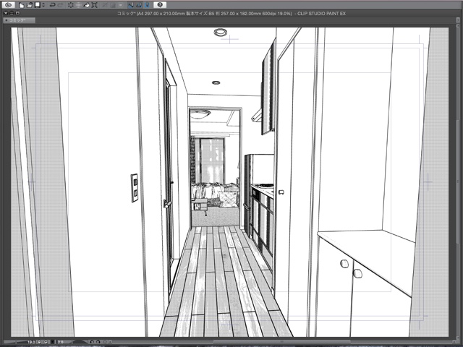Zoom in with the plus magnifier

coord(46,342)
